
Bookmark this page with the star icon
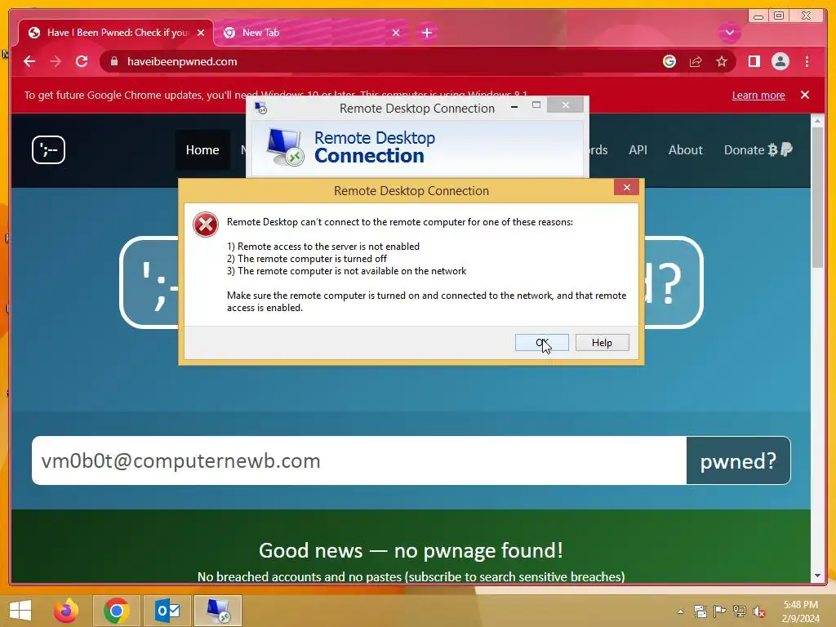(722, 62)
